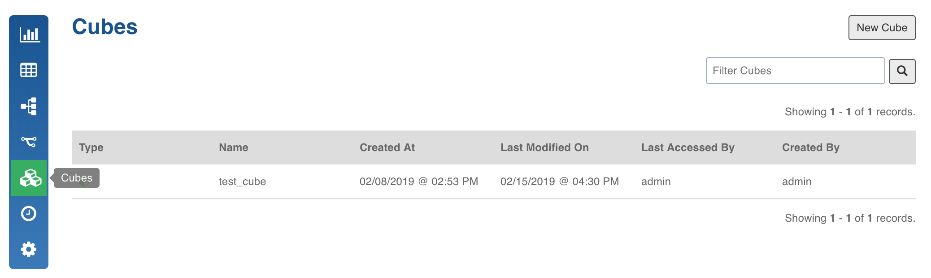
Task: Sort by Last Accessed By column
Action: click(687, 147)
